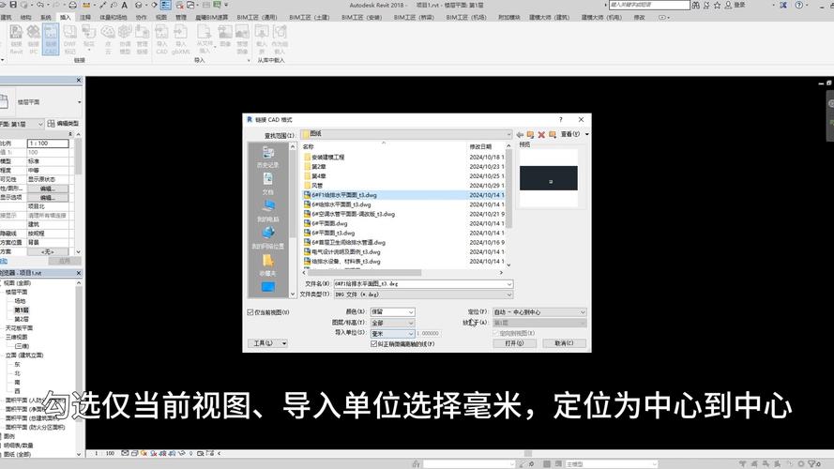Click the first Edit button in Properties panel
The image size is (834, 469).
click(x=48, y=189)
